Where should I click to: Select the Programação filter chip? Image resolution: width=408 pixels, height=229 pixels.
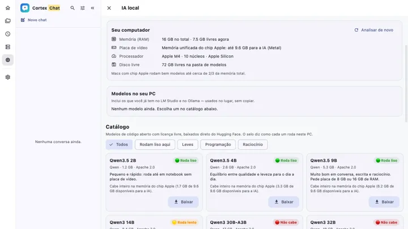[218, 145]
